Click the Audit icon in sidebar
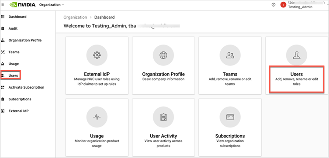 [x=3, y=29]
